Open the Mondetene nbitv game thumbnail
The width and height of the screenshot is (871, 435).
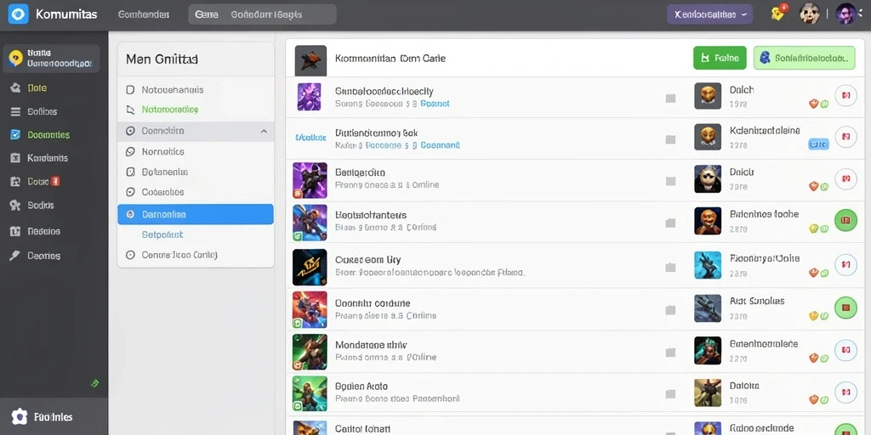point(310,353)
